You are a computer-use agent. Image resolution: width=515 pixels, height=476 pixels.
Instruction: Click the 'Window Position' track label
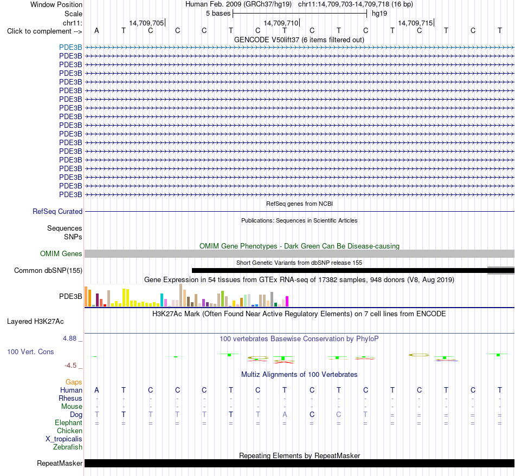[56, 4]
